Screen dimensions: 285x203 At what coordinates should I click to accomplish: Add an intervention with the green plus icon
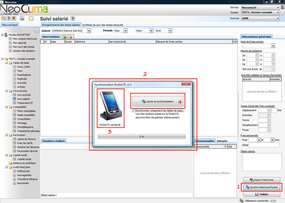coord(64,37)
